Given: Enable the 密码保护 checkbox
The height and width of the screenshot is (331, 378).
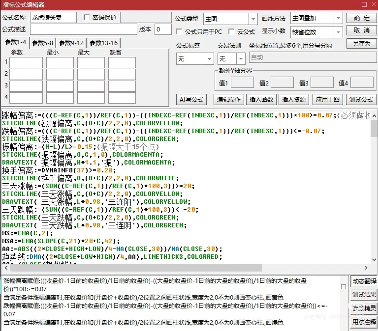Looking at the screenshot, I should point(86,17).
